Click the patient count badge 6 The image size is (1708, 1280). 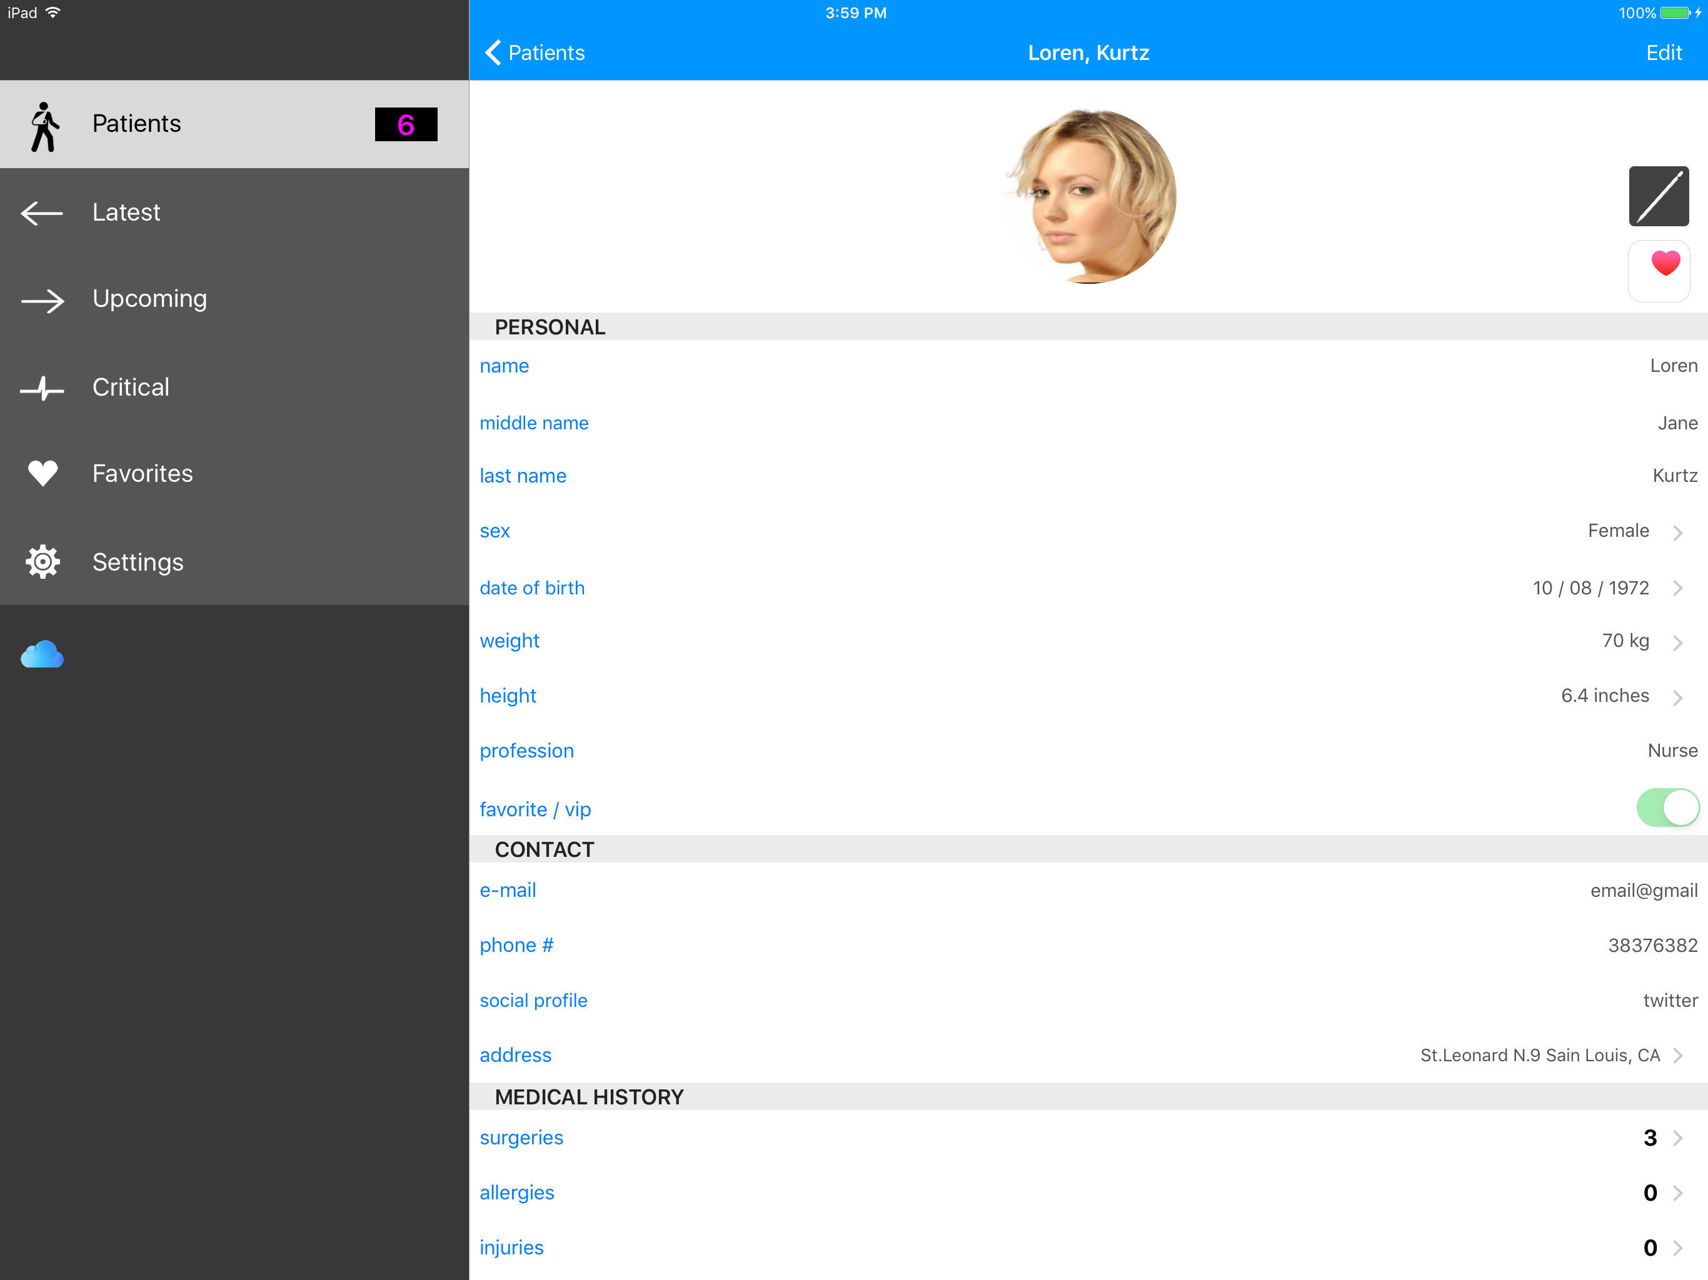pos(406,124)
